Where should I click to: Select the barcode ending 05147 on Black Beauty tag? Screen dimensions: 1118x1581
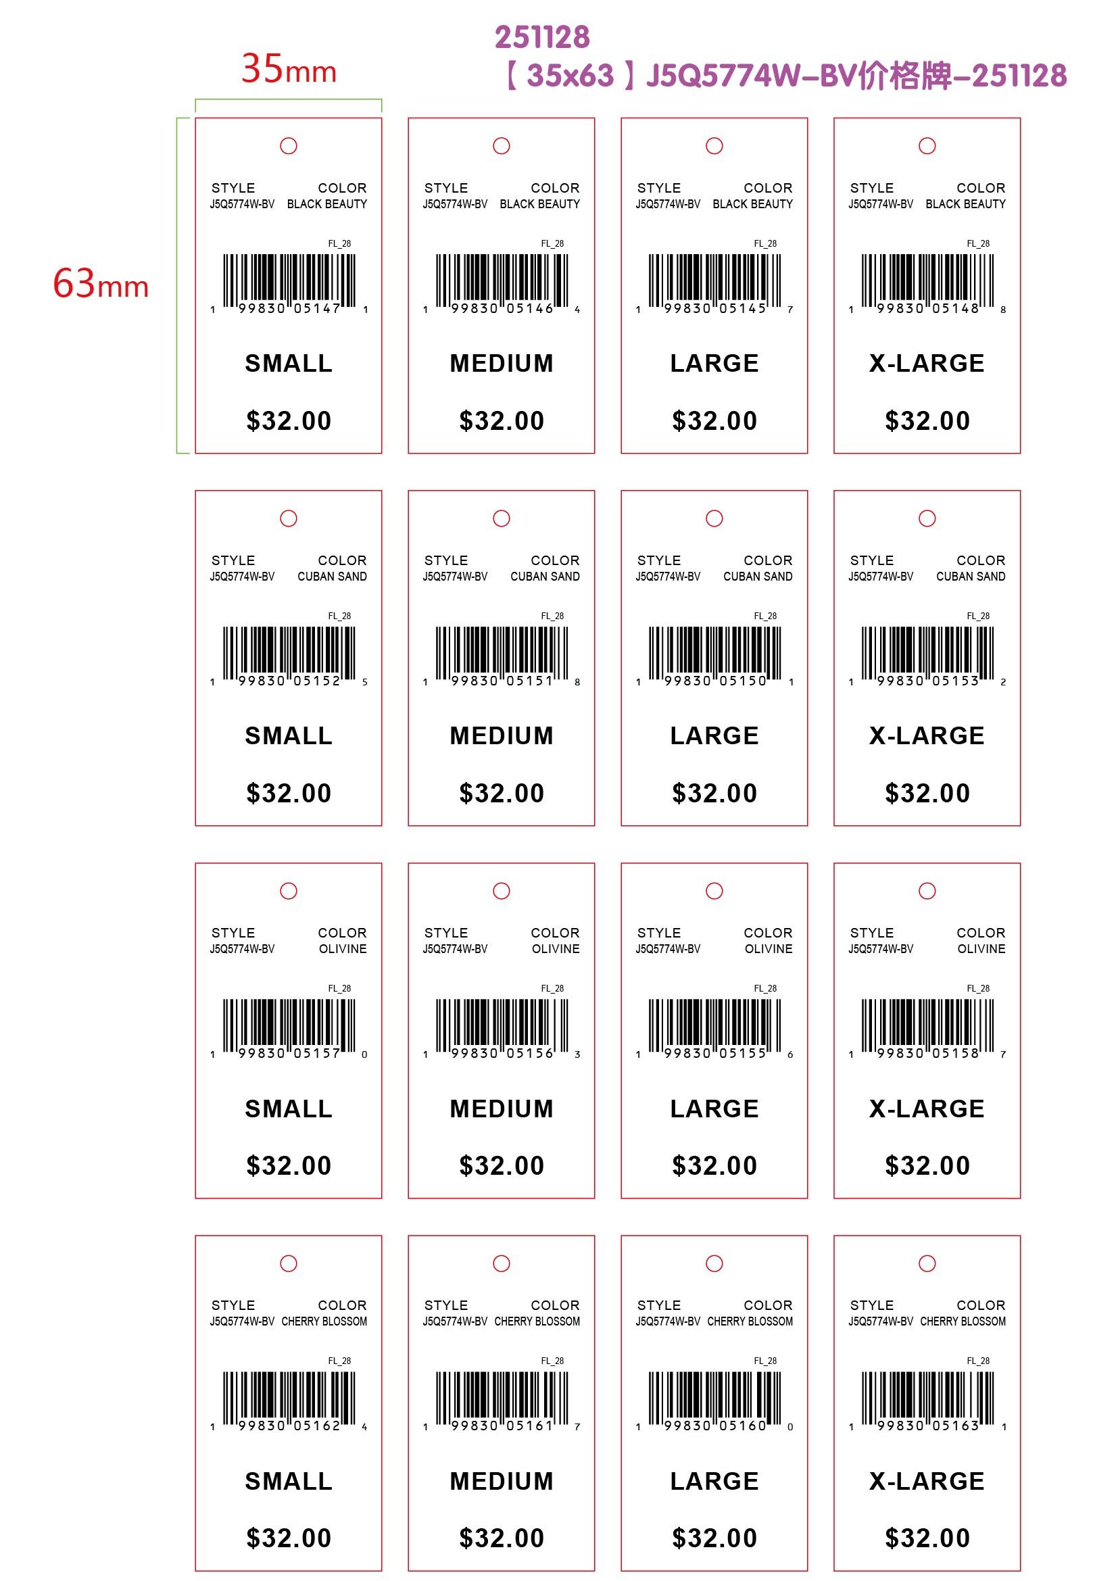pyautogui.click(x=289, y=281)
